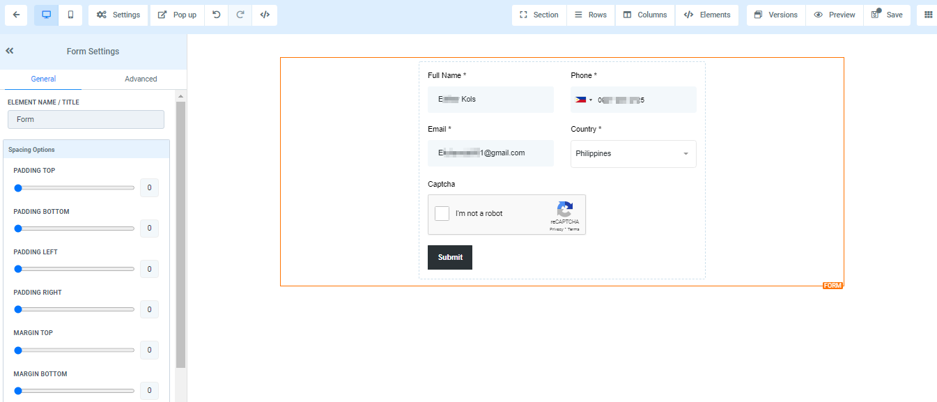The image size is (937, 402).
Task: Open the Country dropdown
Action: 633,153
